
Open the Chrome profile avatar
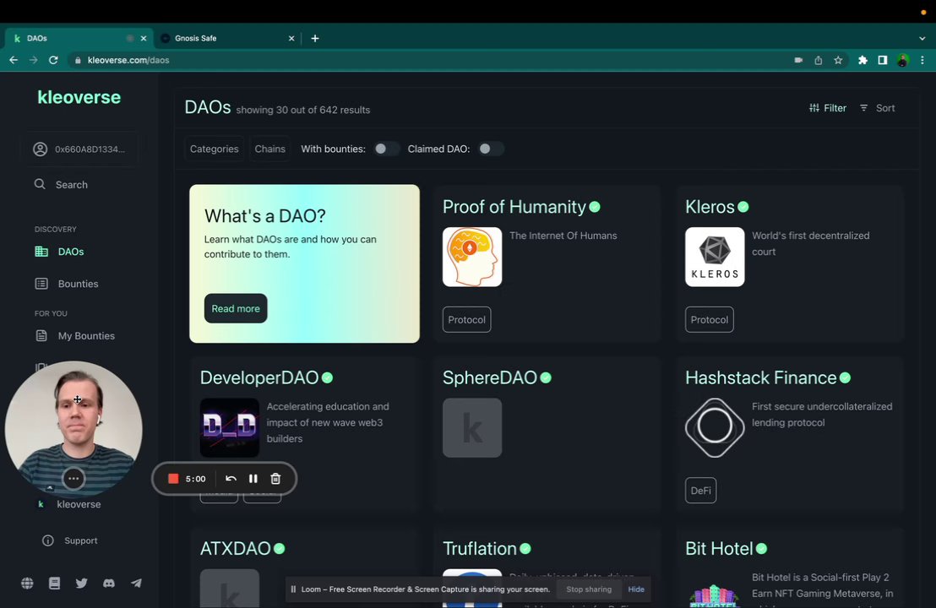coord(902,60)
